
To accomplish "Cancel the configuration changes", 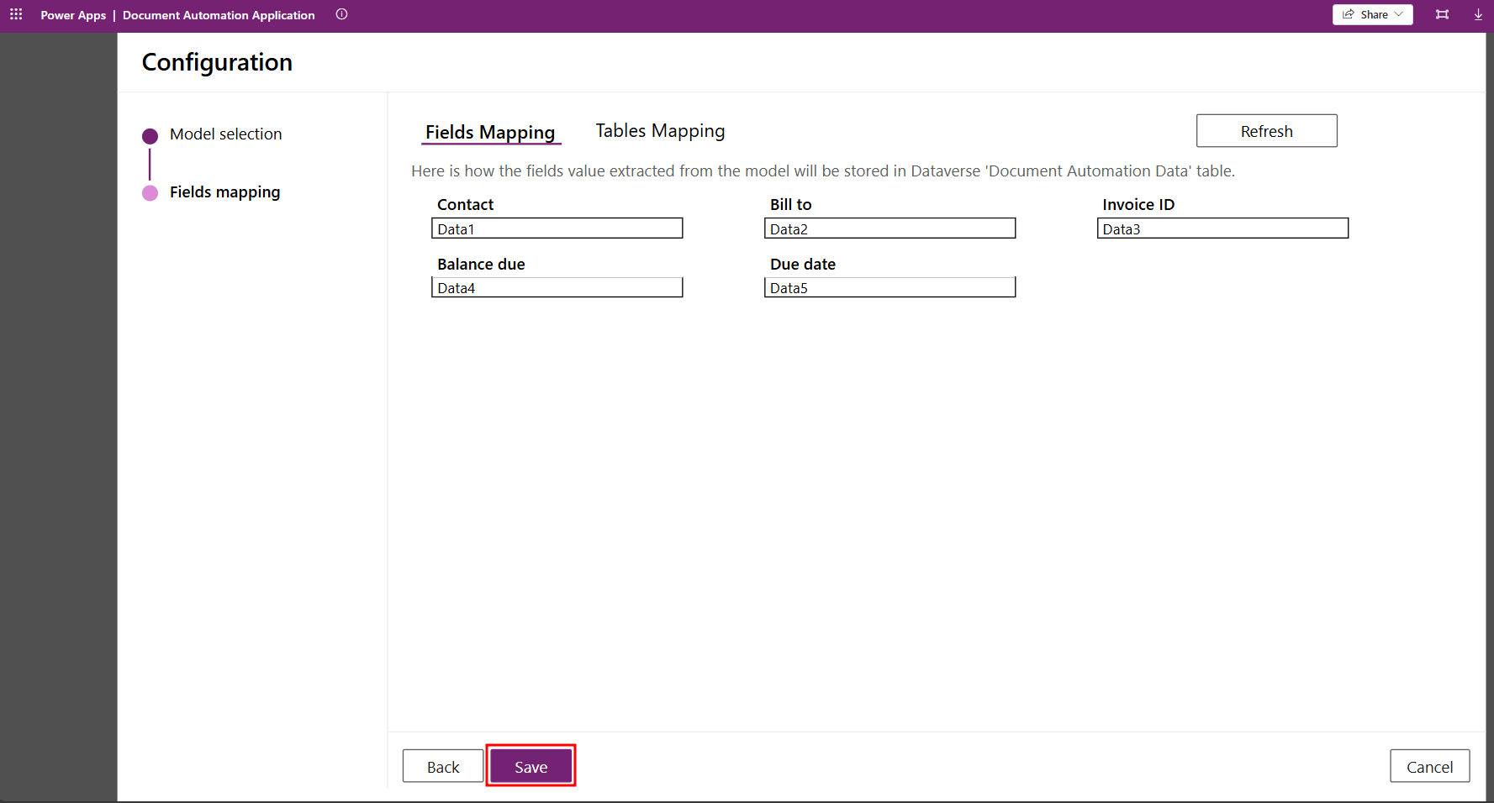I will (x=1429, y=765).
